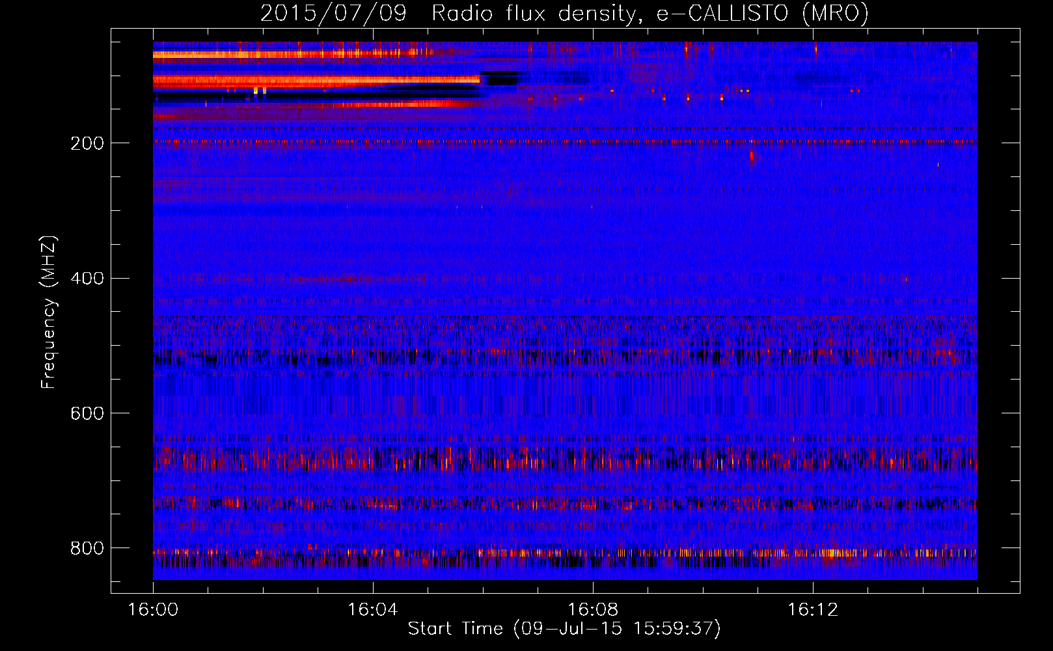1053x651 pixels.
Task: Select the 200 frequency tick label
Action: [x=87, y=143]
